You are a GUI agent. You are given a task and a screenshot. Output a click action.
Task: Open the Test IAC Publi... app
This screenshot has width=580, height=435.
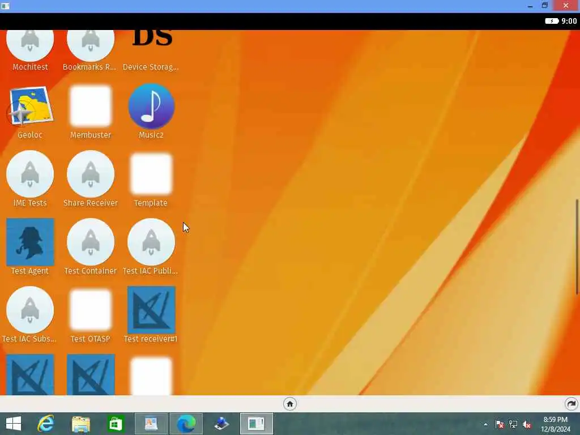point(151,242)
